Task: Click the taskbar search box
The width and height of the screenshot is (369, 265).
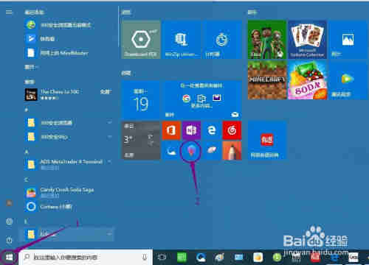Action: (x=86, y=257)
